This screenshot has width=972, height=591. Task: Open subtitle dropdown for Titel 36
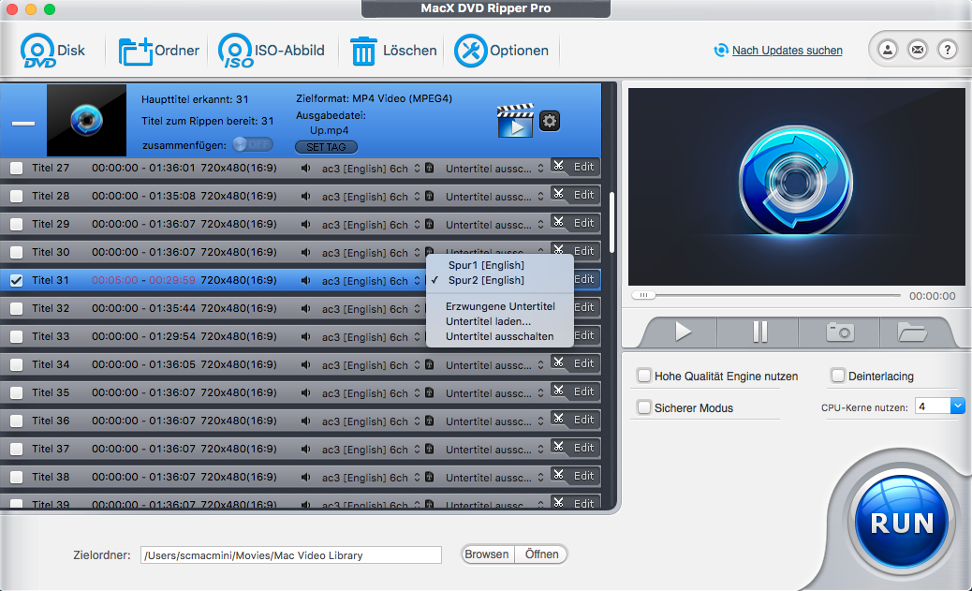tap(494, 421)
